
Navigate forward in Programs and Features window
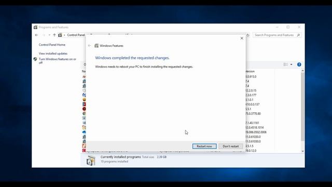click(44, 35)
